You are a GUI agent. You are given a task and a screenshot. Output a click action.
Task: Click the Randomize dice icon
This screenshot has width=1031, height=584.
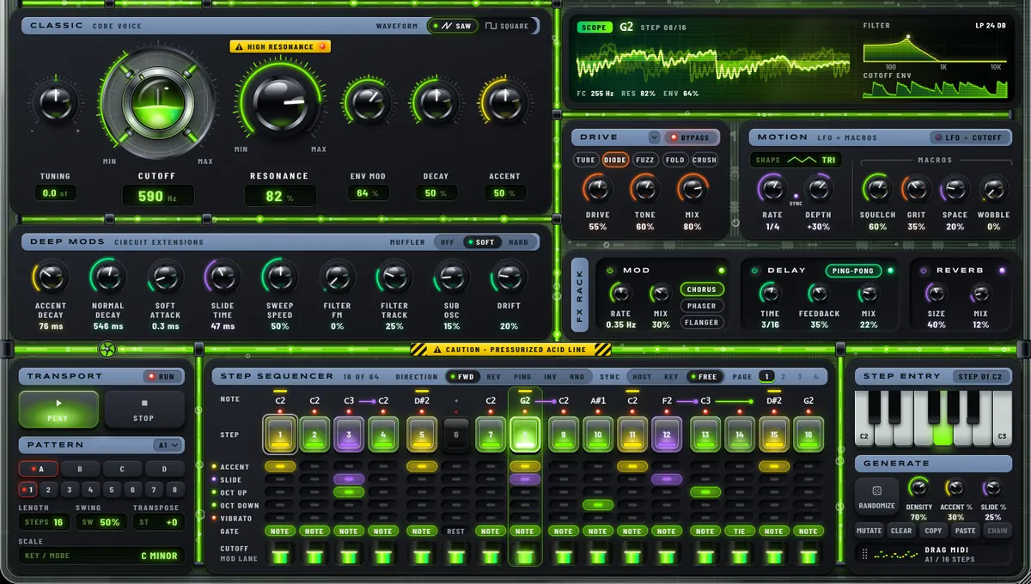(x=876, y=490)
